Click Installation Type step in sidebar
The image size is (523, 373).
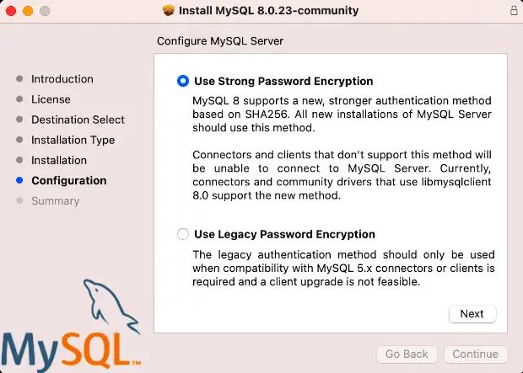[73, 140]
